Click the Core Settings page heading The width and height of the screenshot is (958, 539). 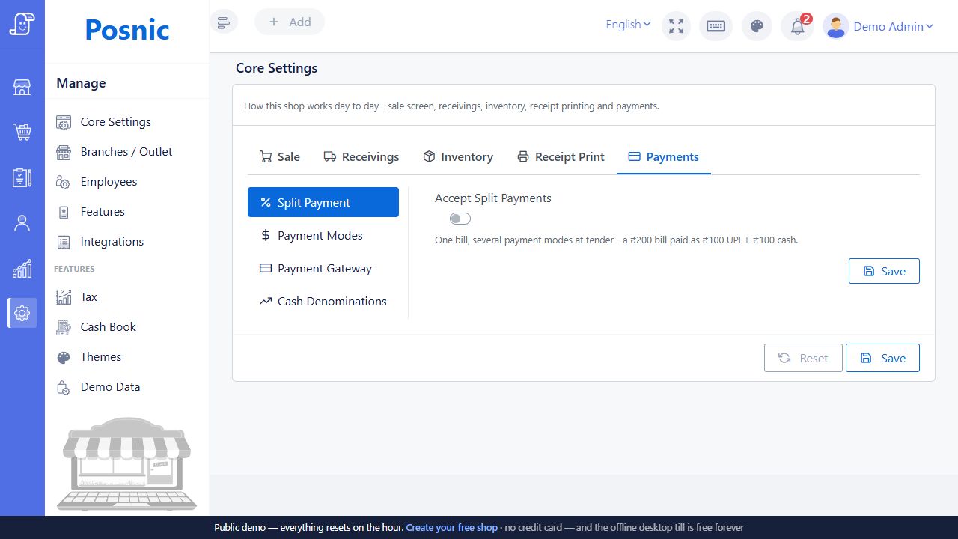click(x=276, y=68)
